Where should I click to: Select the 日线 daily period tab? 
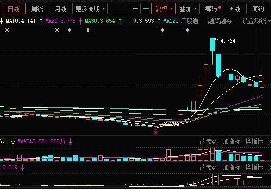14,9
